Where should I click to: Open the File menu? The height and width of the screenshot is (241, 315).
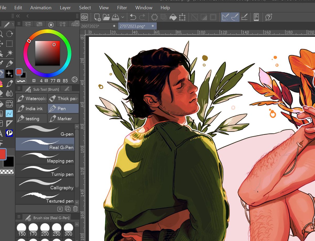pyautogui.click(x=3, y=8)
